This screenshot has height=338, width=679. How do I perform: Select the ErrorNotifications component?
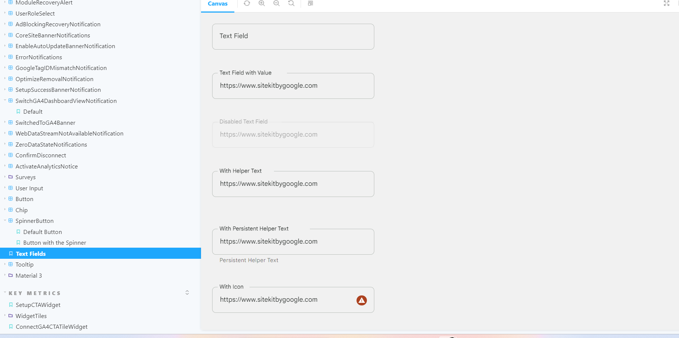(39, 57)
